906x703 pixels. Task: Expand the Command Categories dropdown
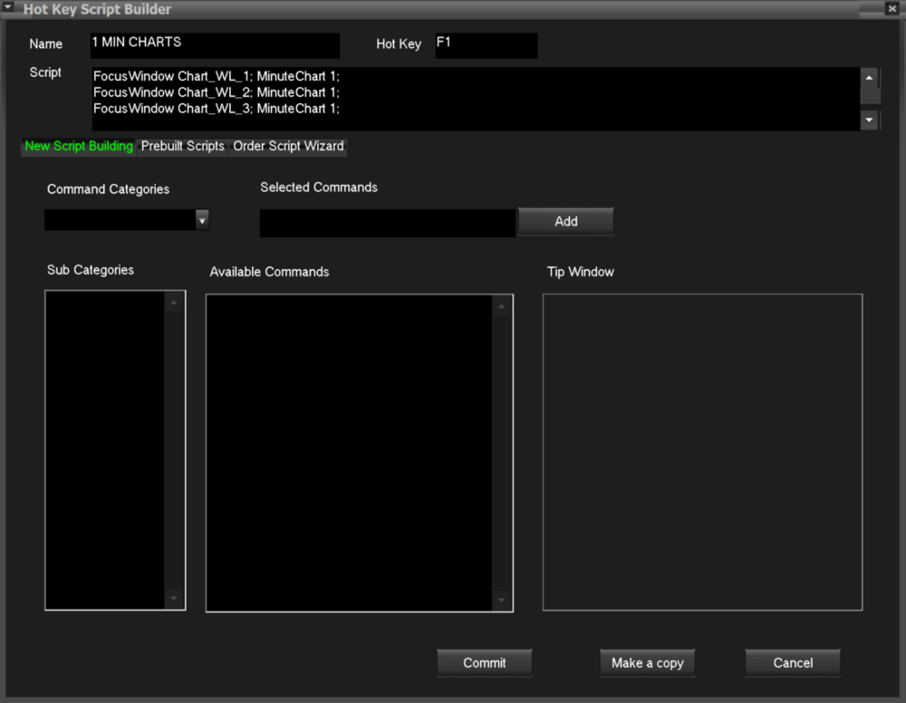coord(202,219)
